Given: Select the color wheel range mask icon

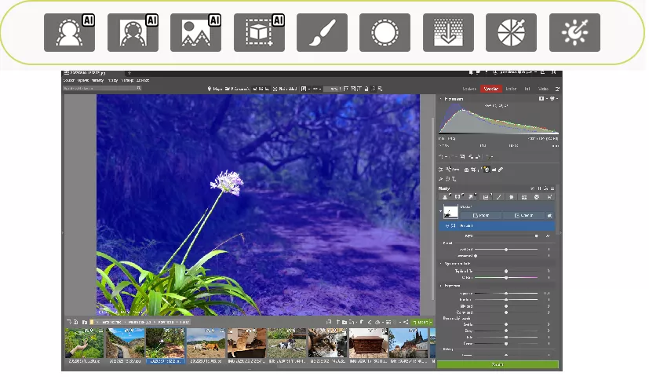Looking at the screenshot, I should click(511, 33).
